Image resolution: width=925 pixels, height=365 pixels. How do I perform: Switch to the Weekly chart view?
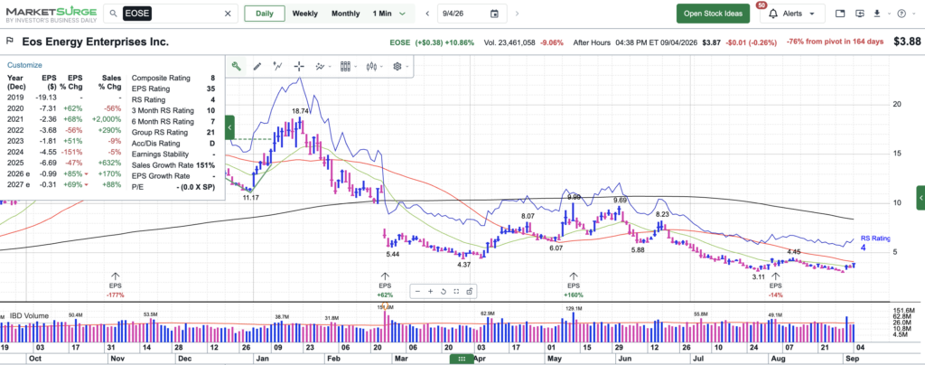click(304, 14)
